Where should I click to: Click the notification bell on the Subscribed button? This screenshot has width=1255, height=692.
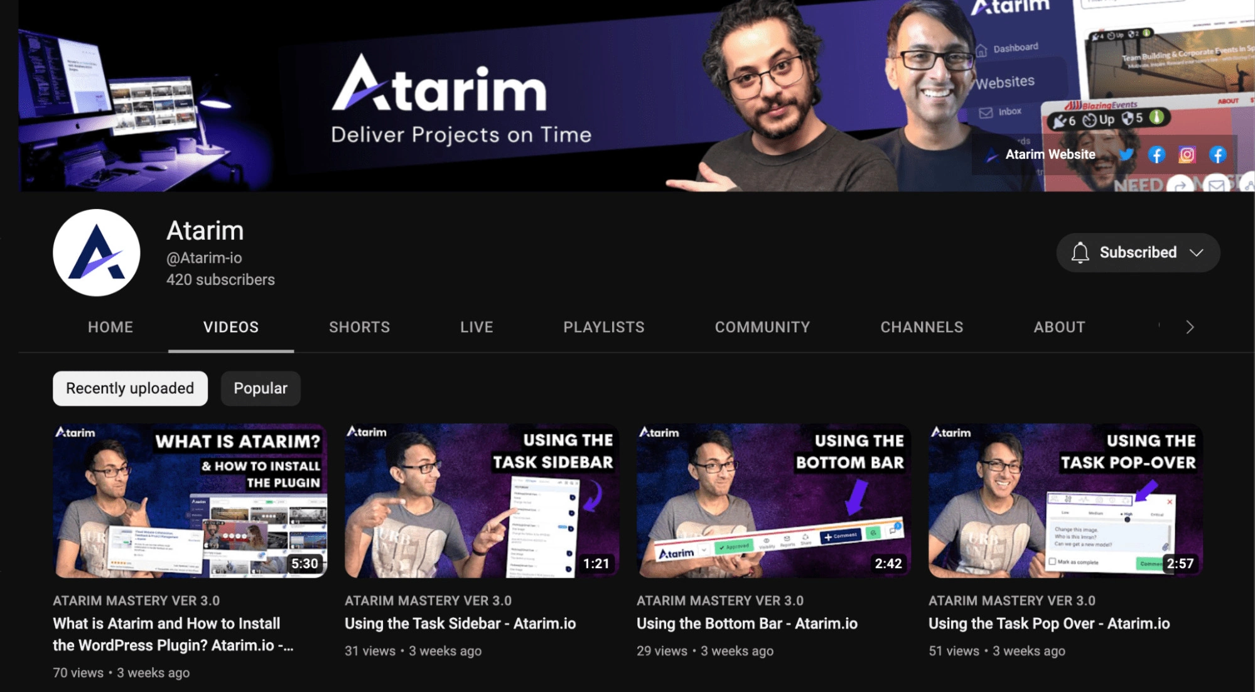pos(1082,252)
